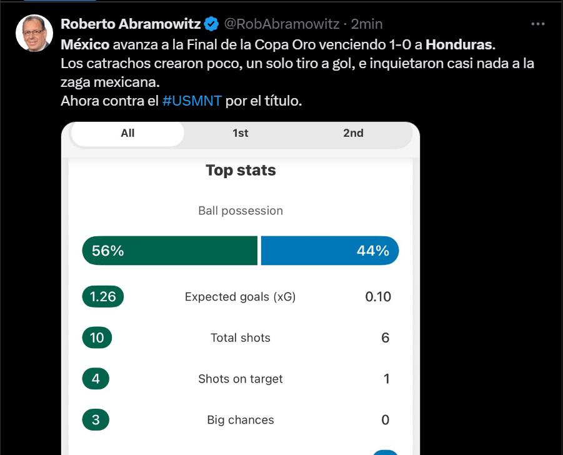Select the All stats tab

tap(128, 133)
